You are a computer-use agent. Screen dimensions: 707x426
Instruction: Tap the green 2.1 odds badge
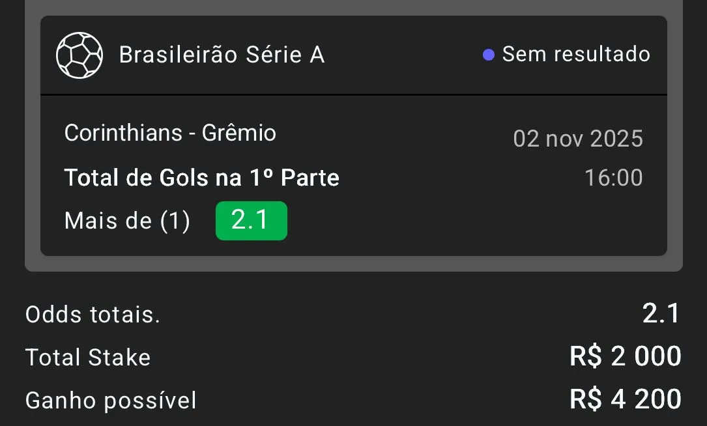[251, 221]
